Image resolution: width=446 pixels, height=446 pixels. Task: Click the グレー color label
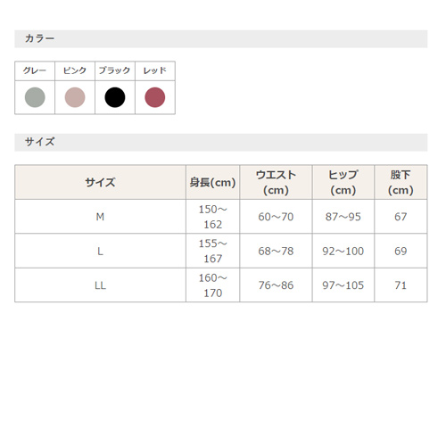[35, 70]
